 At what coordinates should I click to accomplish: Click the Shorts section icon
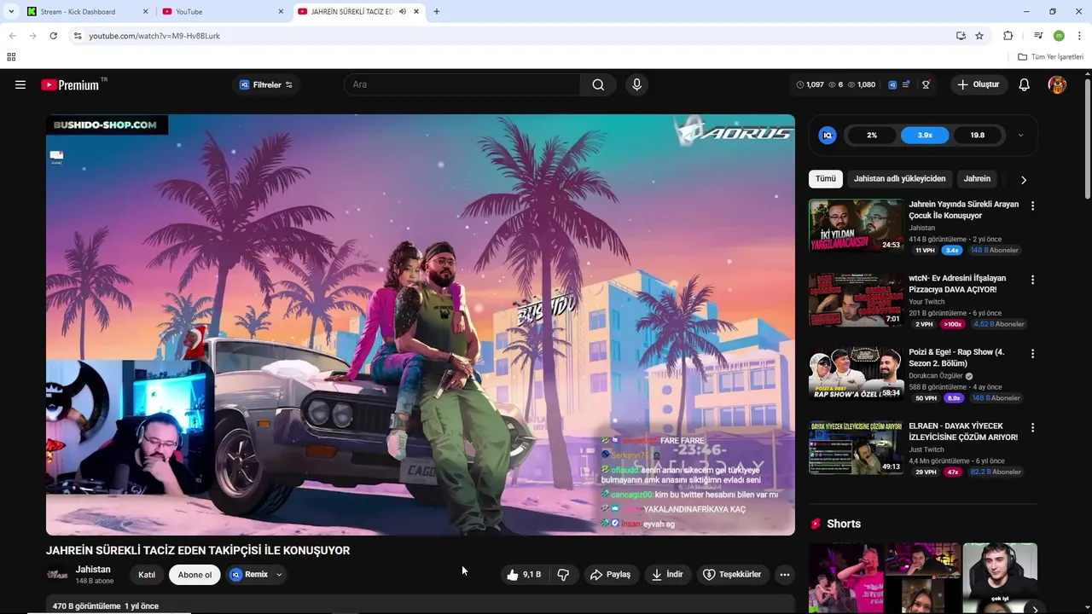[816, 524]
